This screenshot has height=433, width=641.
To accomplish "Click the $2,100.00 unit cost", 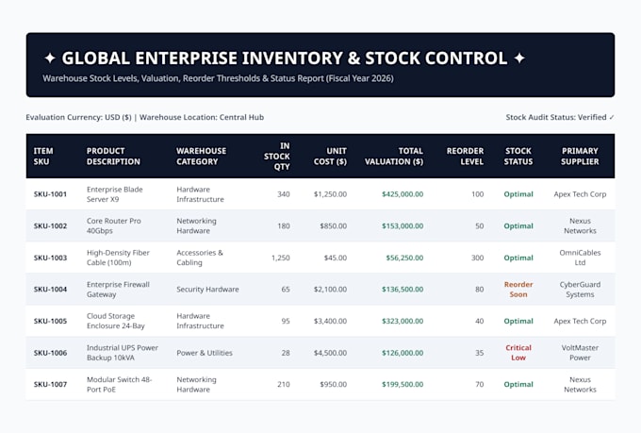I will (330, 290).
